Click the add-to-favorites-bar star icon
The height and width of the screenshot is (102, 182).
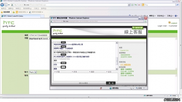(x=14, y=12)
